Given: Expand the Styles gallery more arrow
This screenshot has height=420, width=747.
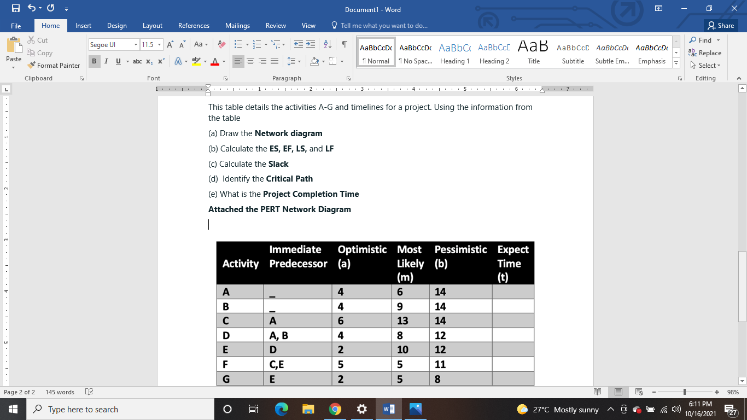Looking at the screenshot, I should point(676,63).
